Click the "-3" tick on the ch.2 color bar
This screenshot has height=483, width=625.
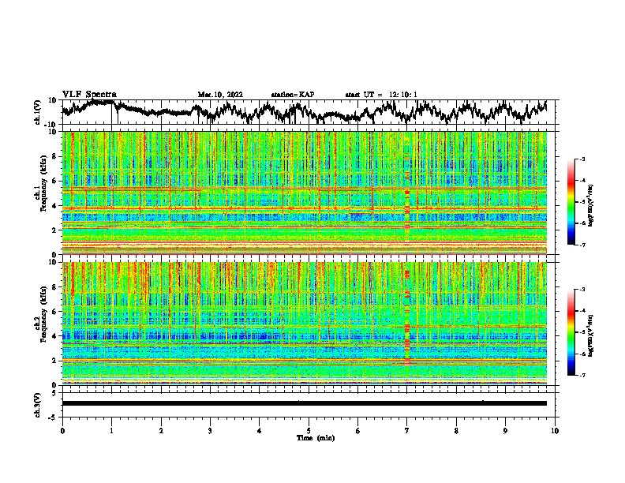pyautogui.click(x=582, y=290)
